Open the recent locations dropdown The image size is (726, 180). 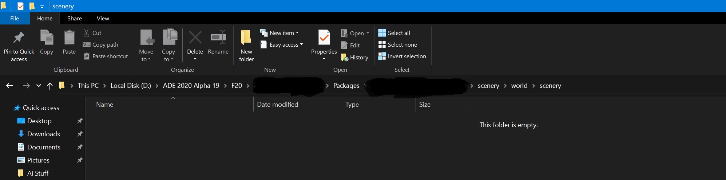pos(39,86)
